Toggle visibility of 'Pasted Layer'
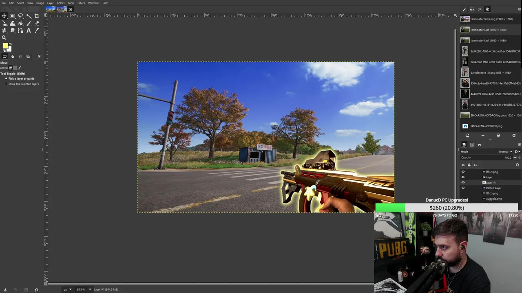 click(x=463, y=188)
